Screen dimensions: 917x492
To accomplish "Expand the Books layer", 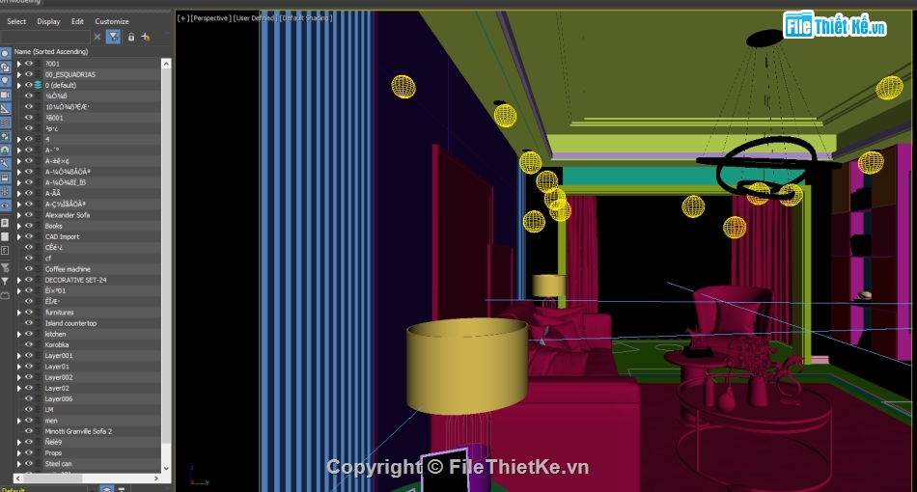I will pyautogui.click(x=18, y=226).
